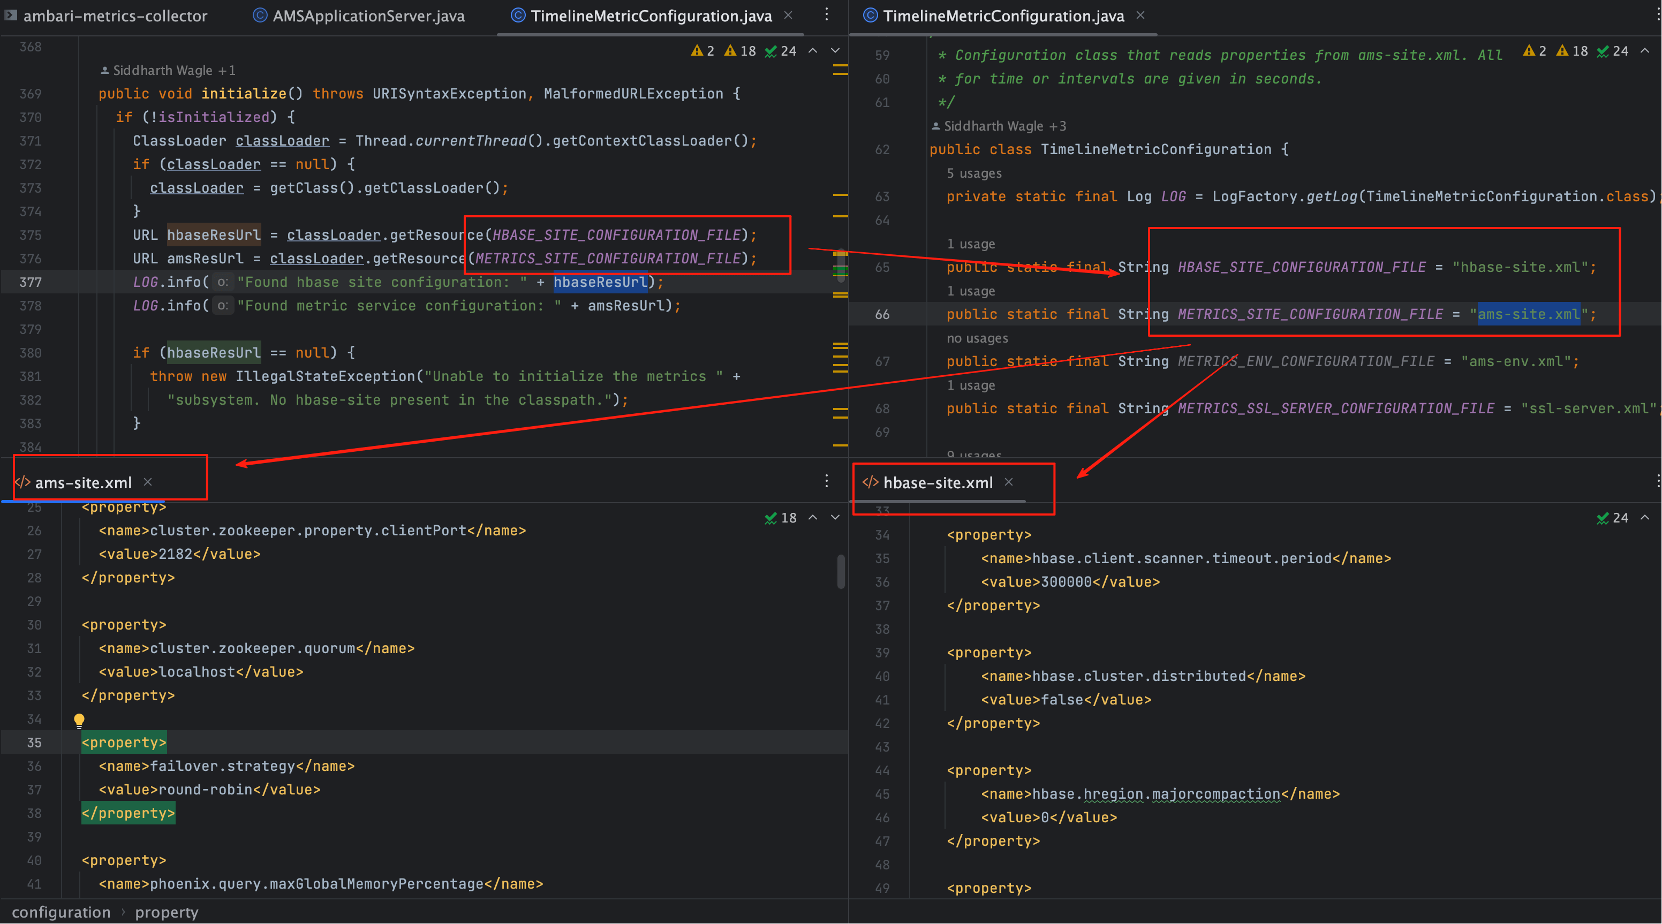Viewport: 1662px width, 924px height.
Task: Click the ams-site.xml vertical scrollbar thumb
Action: (x=841, y=572)
